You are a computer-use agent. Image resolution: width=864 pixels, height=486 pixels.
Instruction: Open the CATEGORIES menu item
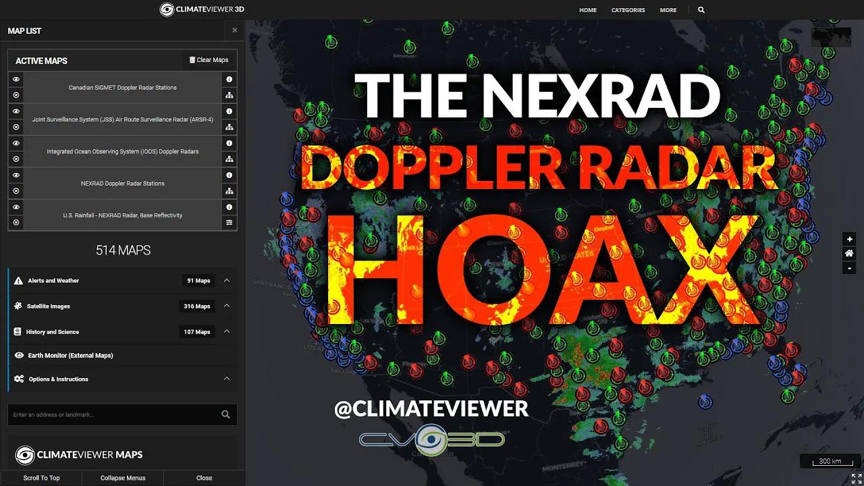coord(628,9)
